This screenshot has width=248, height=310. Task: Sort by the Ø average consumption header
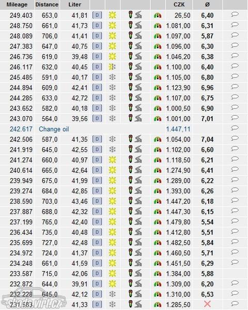(x=207, y=5)
